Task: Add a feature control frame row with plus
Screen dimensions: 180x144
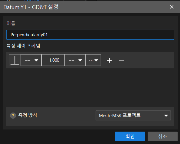Action: 109,60
